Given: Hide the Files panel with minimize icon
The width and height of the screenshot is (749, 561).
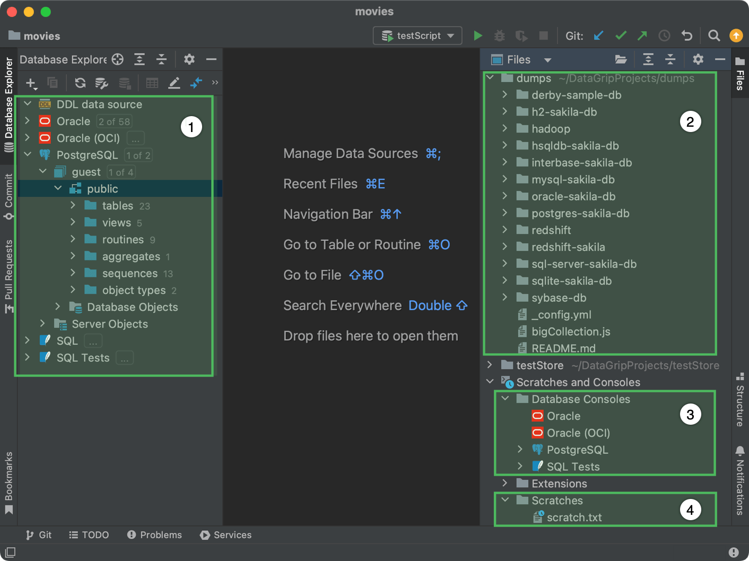Looking at the screenshot, I should (x=720, y=59).
